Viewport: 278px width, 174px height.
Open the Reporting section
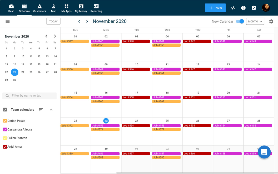pyautogui.click(x=96, y=8)
